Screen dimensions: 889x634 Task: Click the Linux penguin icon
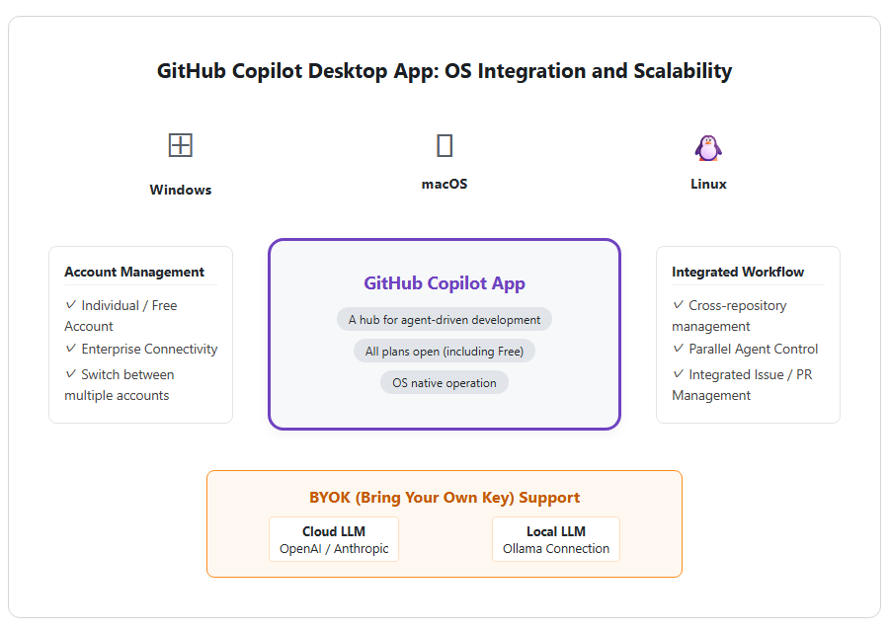[708, 148]
